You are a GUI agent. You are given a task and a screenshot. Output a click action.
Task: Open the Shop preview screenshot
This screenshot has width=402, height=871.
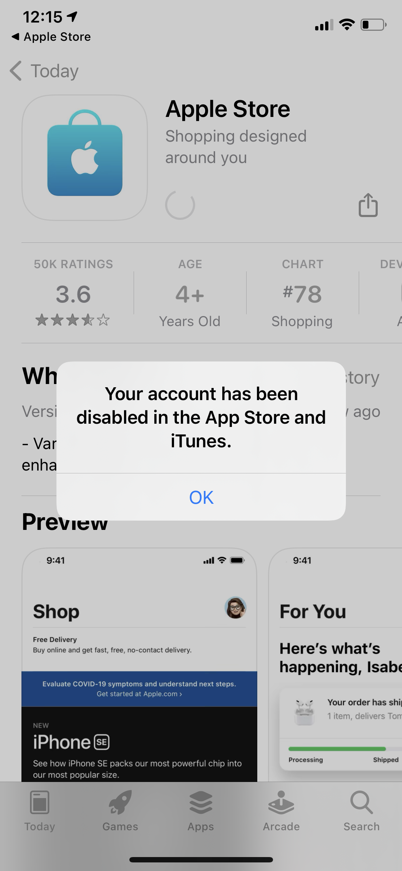(139, 664)
